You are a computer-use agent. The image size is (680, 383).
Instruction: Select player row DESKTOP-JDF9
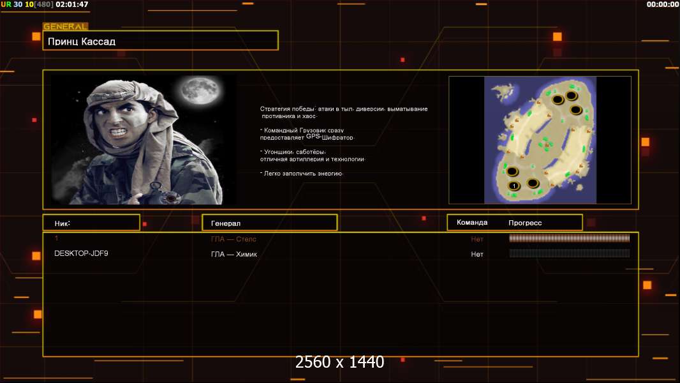(x=81, y=253)
